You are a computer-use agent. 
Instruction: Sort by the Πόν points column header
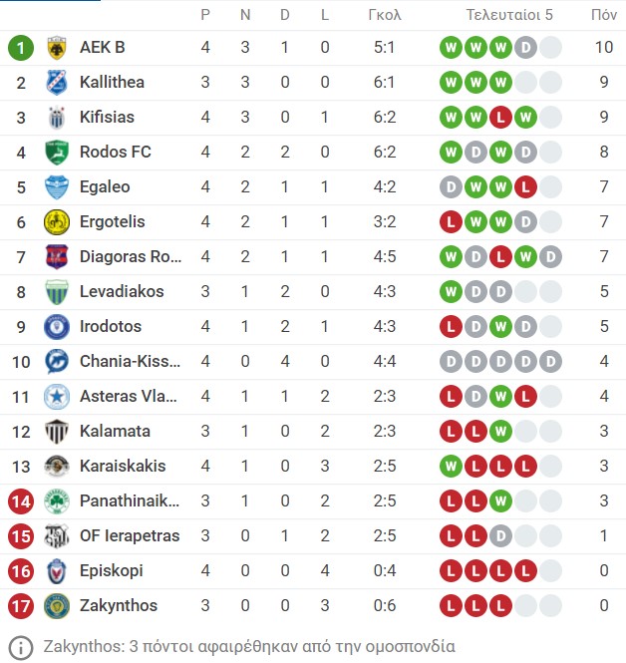click(x=604, y=15)
